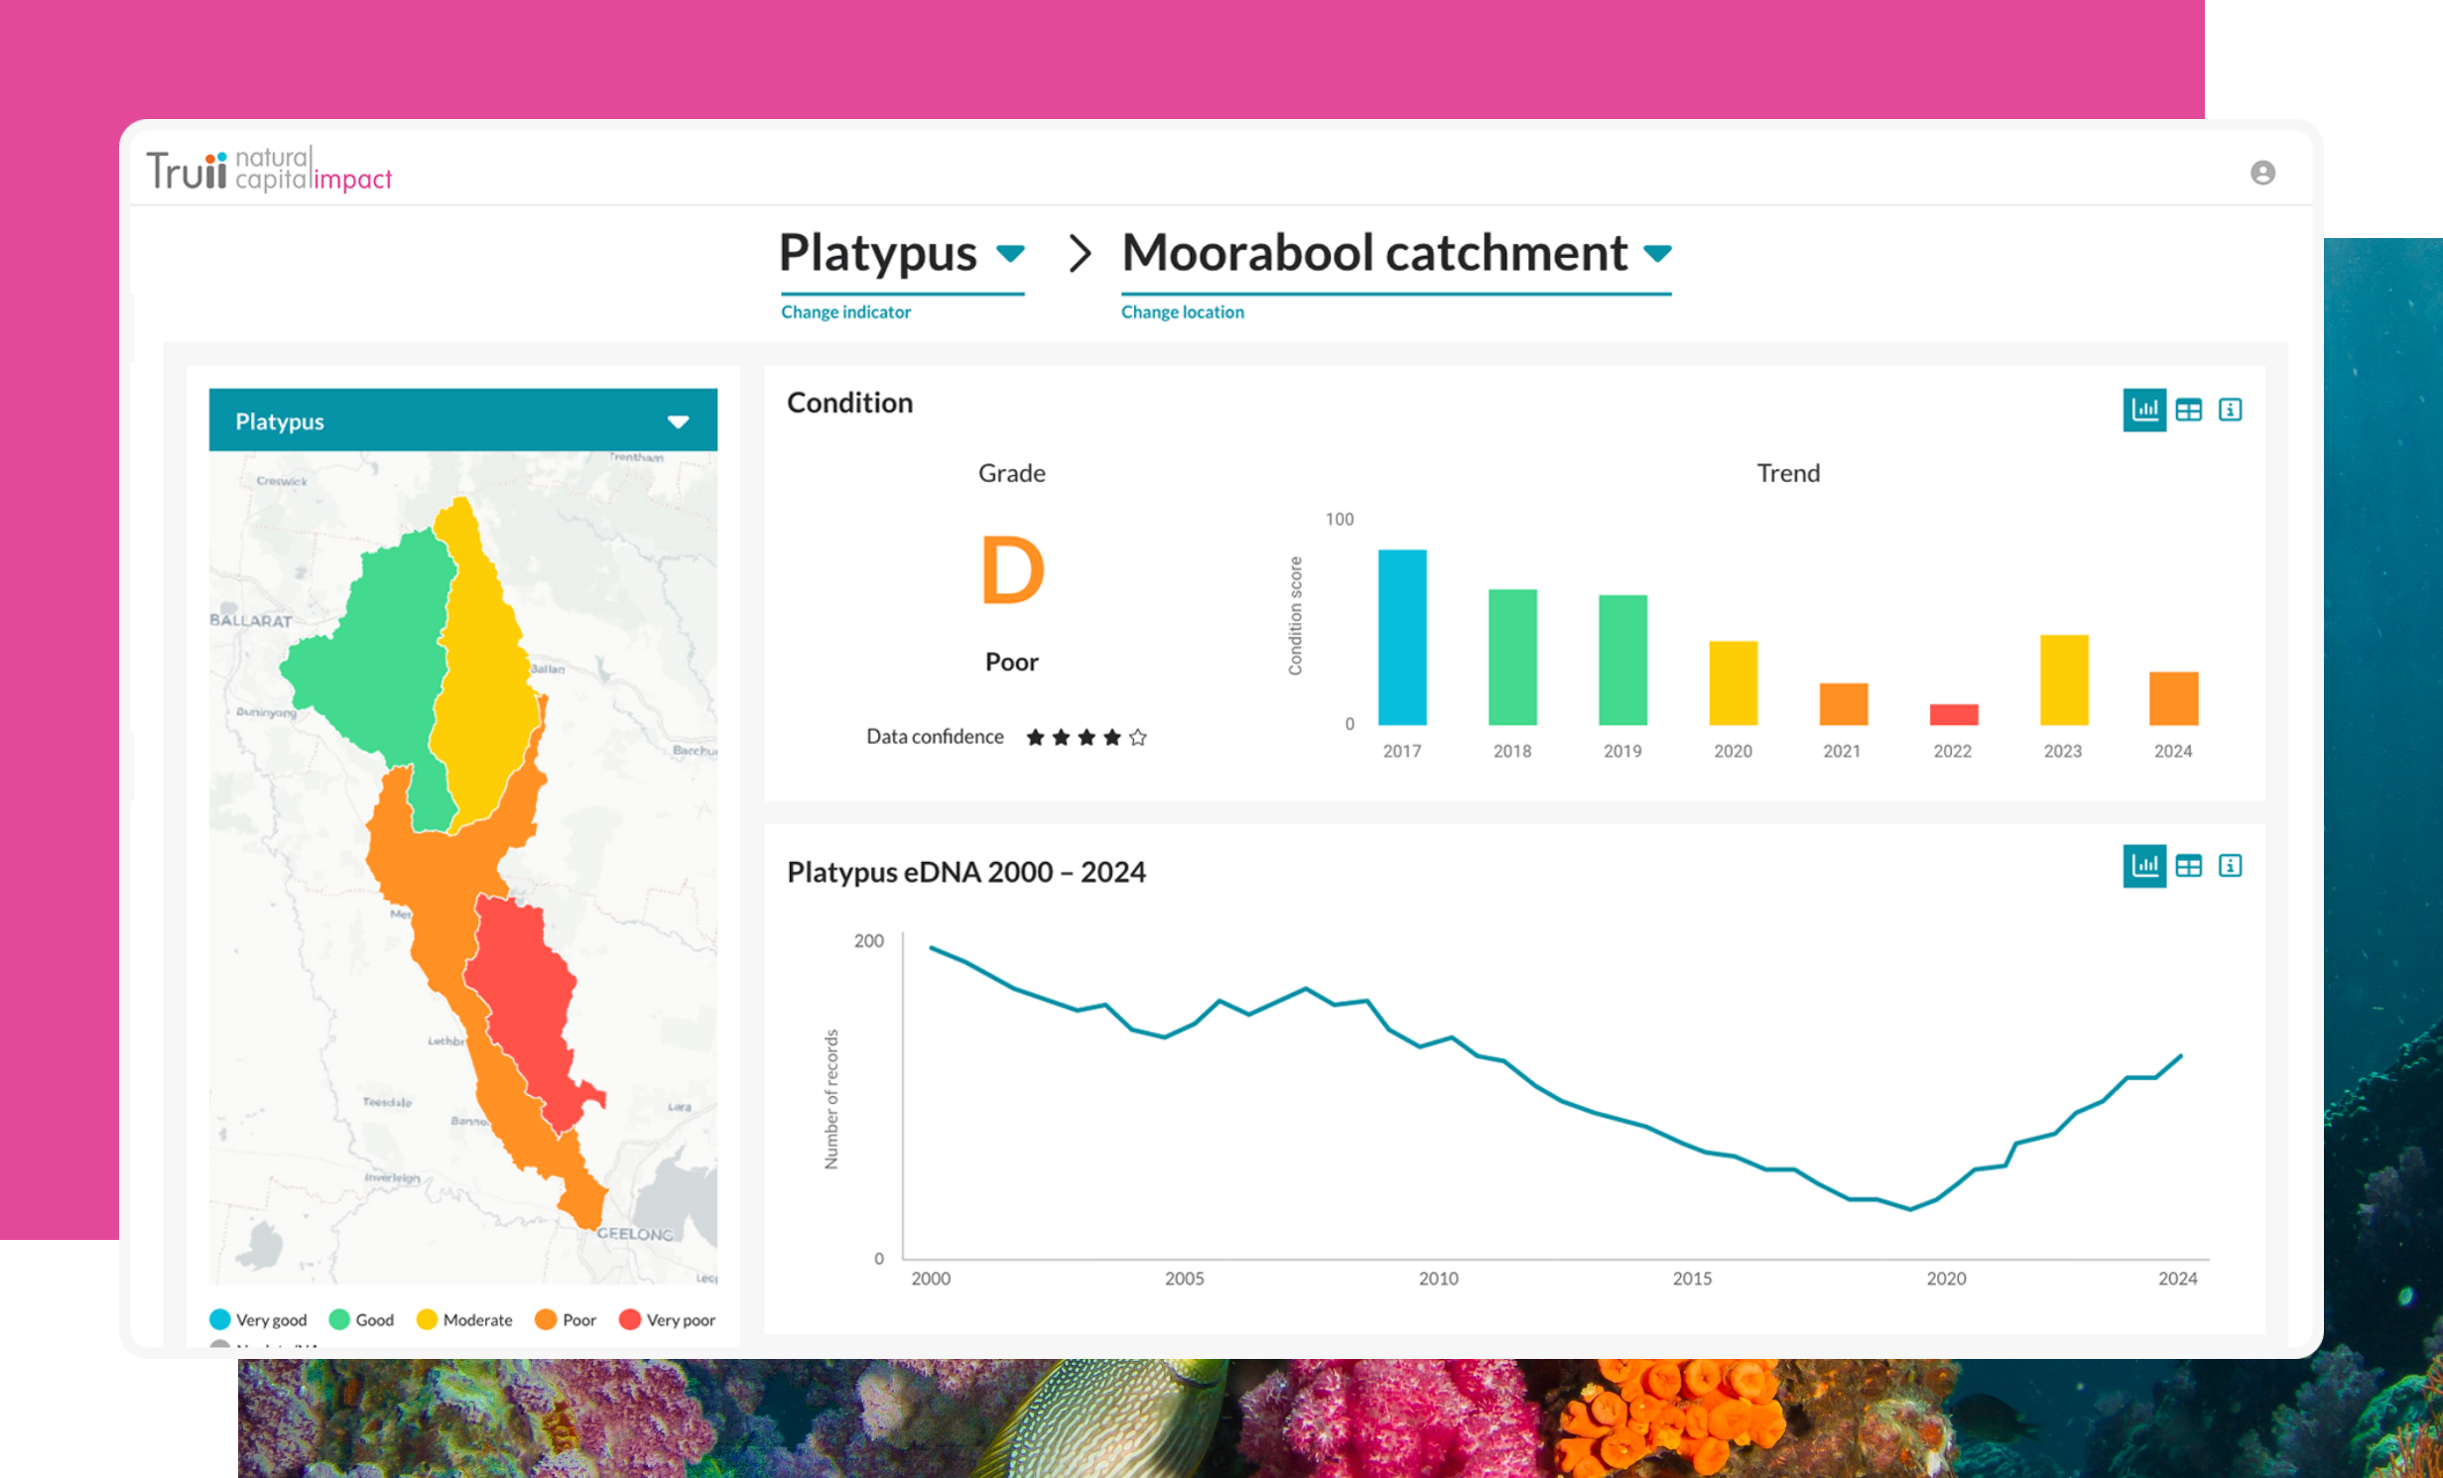Click the breadcrumb chevron between Platypus and Moorabool
Screen dimensions: 2443x1478
pyautogui.click(x=1080, y=253)
